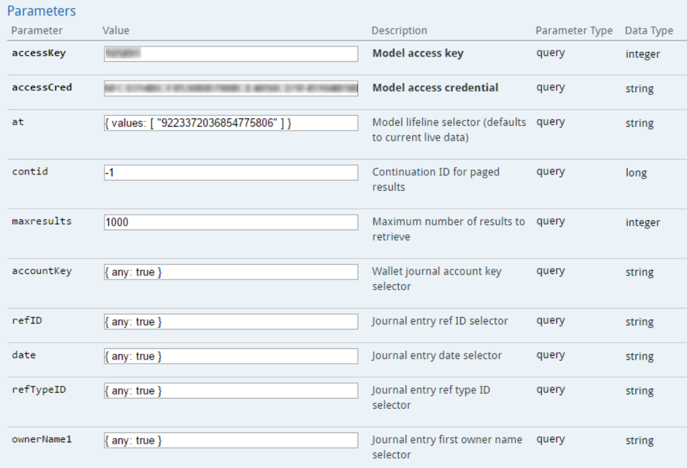Click the accessKey value input field
The width and height of the screenshot is (687, 468).
(x=231, y=54)
